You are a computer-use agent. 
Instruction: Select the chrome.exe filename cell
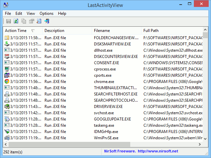(x=104, y=82)
